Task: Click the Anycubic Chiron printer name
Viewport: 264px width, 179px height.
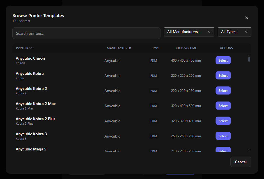Action: click(30, 58)
